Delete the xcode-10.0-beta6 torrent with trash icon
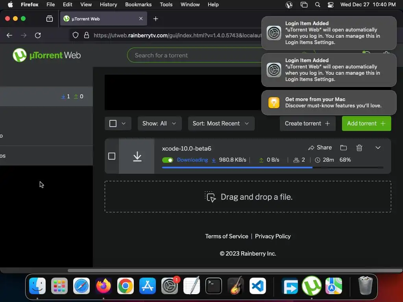403x302 pixels. point(359,148)
